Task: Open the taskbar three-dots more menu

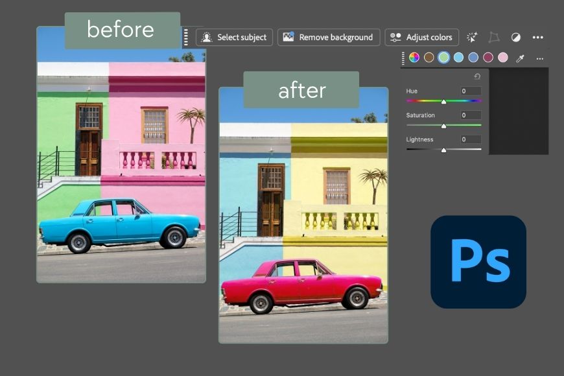Action: pos(537,38)
